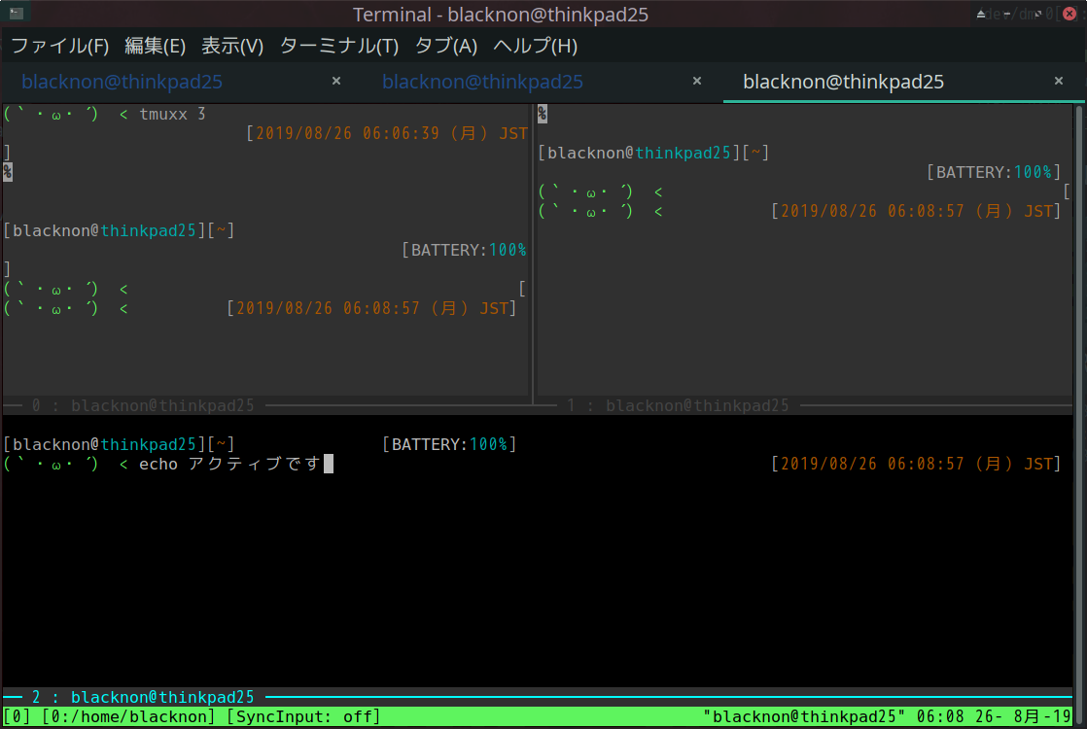Select the active rightmost terminal tab
1087x729 pixels.
843,82
